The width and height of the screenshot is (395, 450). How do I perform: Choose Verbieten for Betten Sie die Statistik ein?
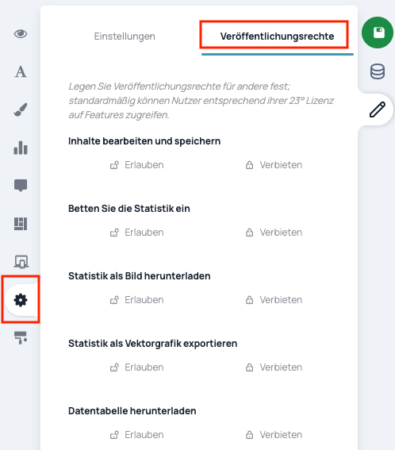(x=274, y=233)
